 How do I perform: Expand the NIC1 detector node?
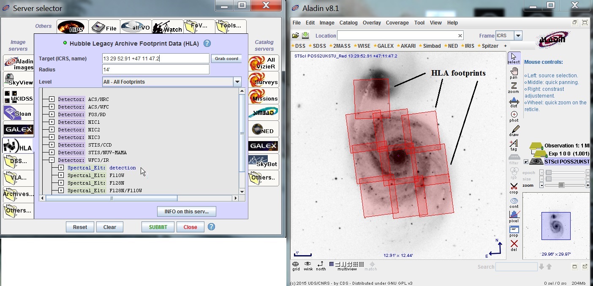(x=52, y=122)
